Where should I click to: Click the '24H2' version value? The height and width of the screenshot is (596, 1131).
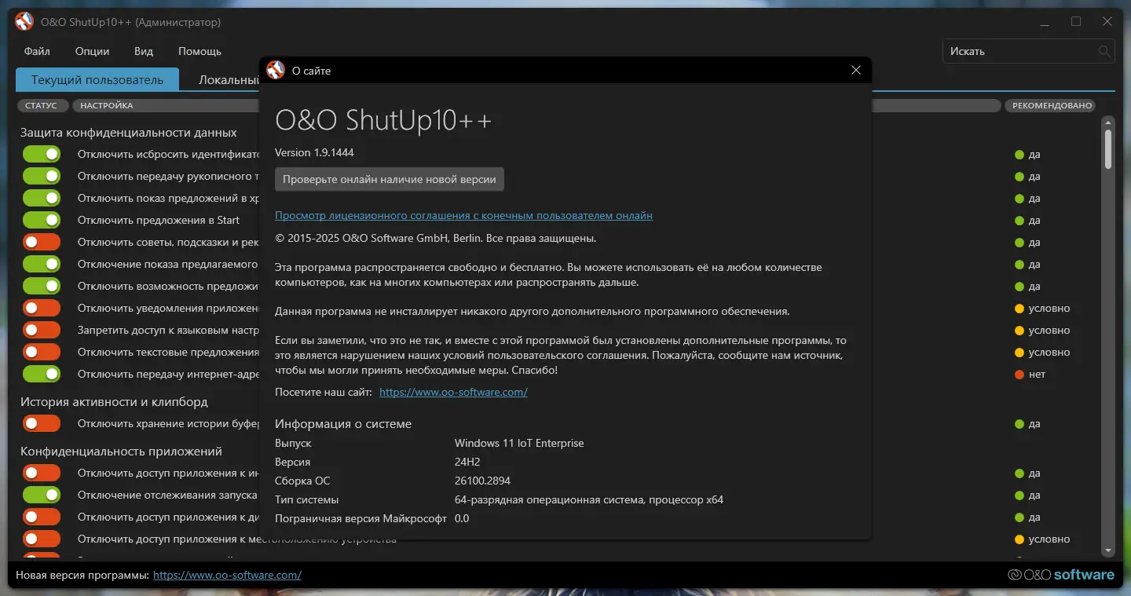pyautogui.click(x=467, y=463)
